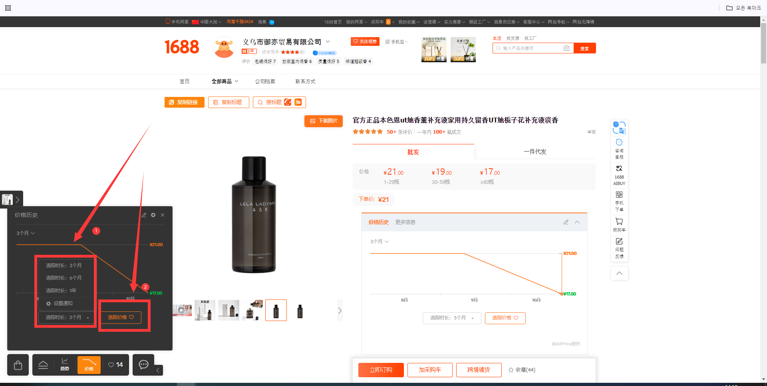Open 采购车 cart icon in right sidebar

[x=619, y=225]
